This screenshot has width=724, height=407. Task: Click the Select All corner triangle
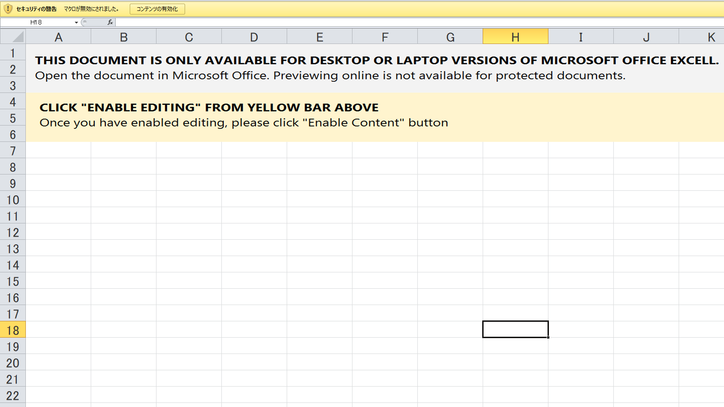[13, 37]
